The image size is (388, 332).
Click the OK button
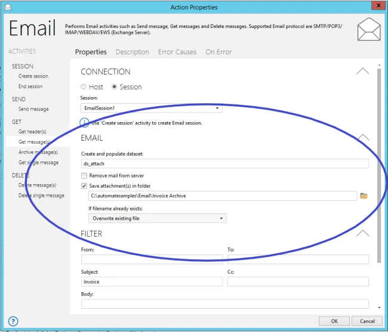point(334,321)
